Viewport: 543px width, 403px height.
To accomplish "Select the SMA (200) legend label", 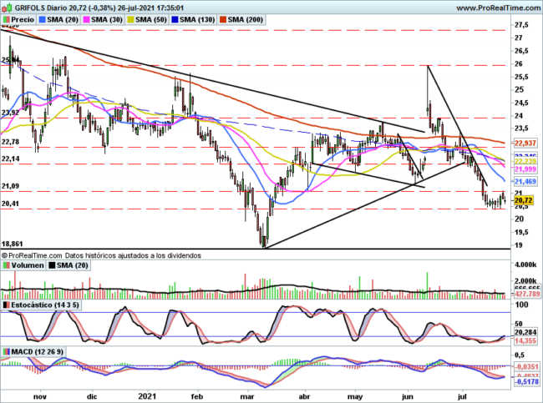I will (x=245, y=20).
